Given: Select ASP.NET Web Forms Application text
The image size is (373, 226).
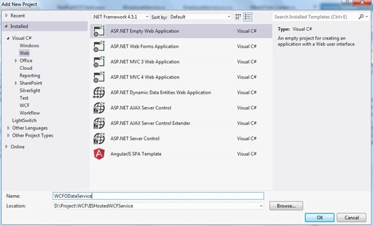Looking at the screenshot, I should (x=145, y=47).
